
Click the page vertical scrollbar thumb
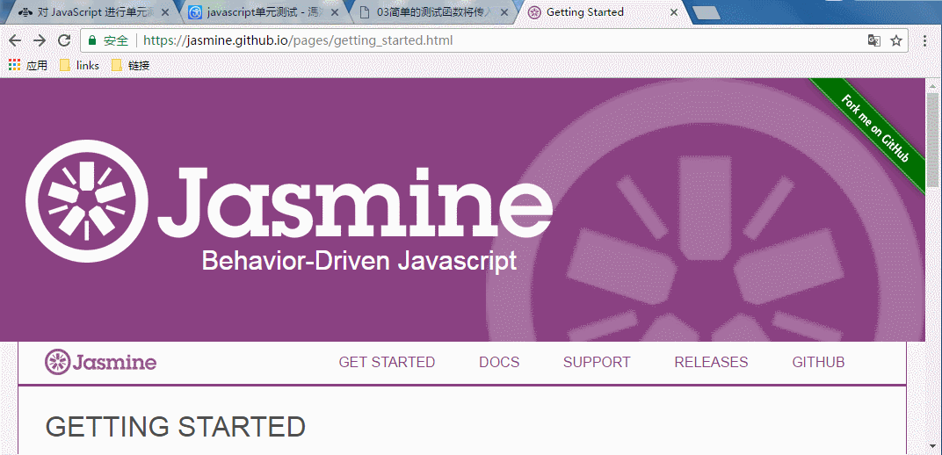point(932,139)
